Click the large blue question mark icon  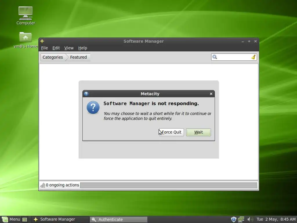(x=93, y=107)
